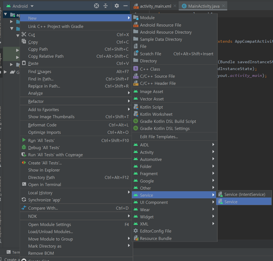Open the Terminal tool window button

[13, 252]
